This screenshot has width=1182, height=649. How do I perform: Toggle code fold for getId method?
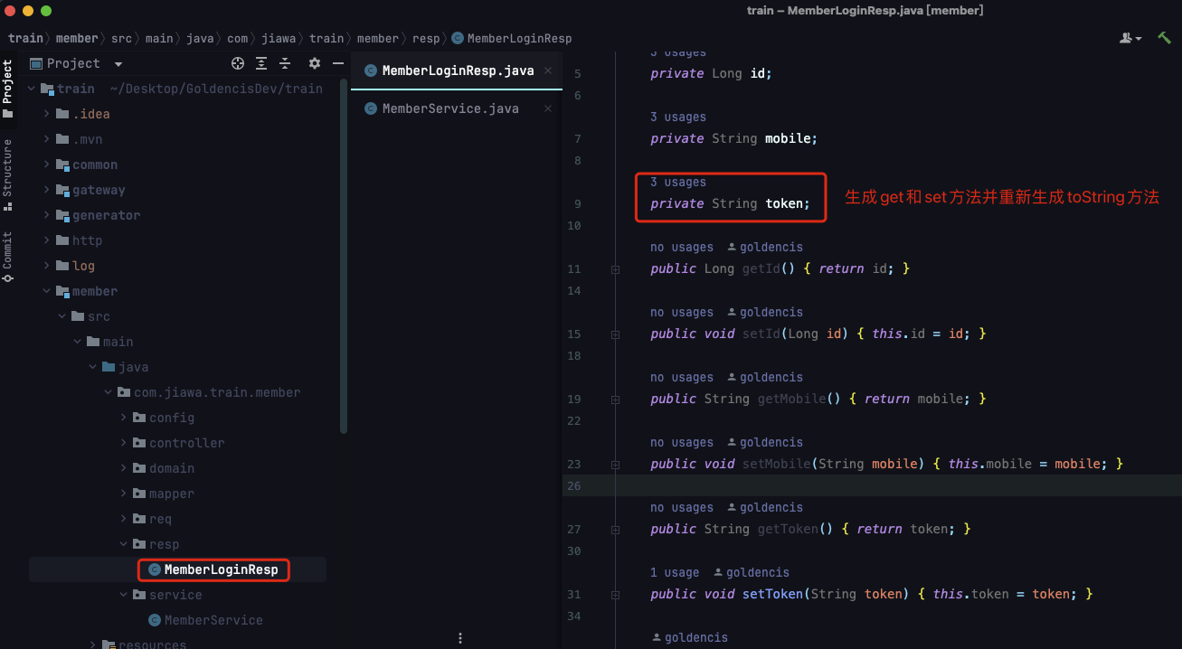pyautogui.click(x=615, y=269)
